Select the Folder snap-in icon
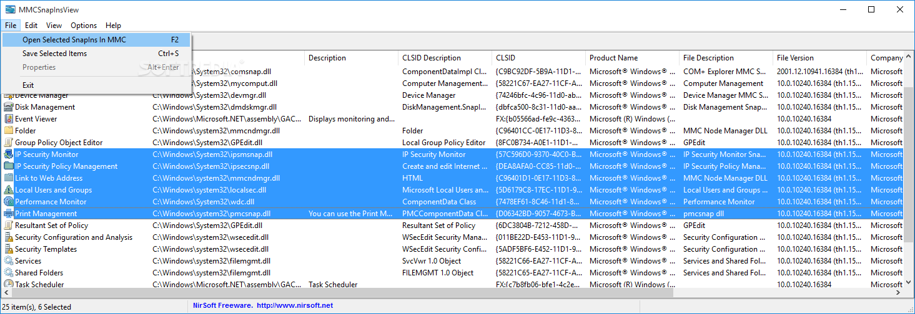 pyautogui.click(x=9, y=131)
